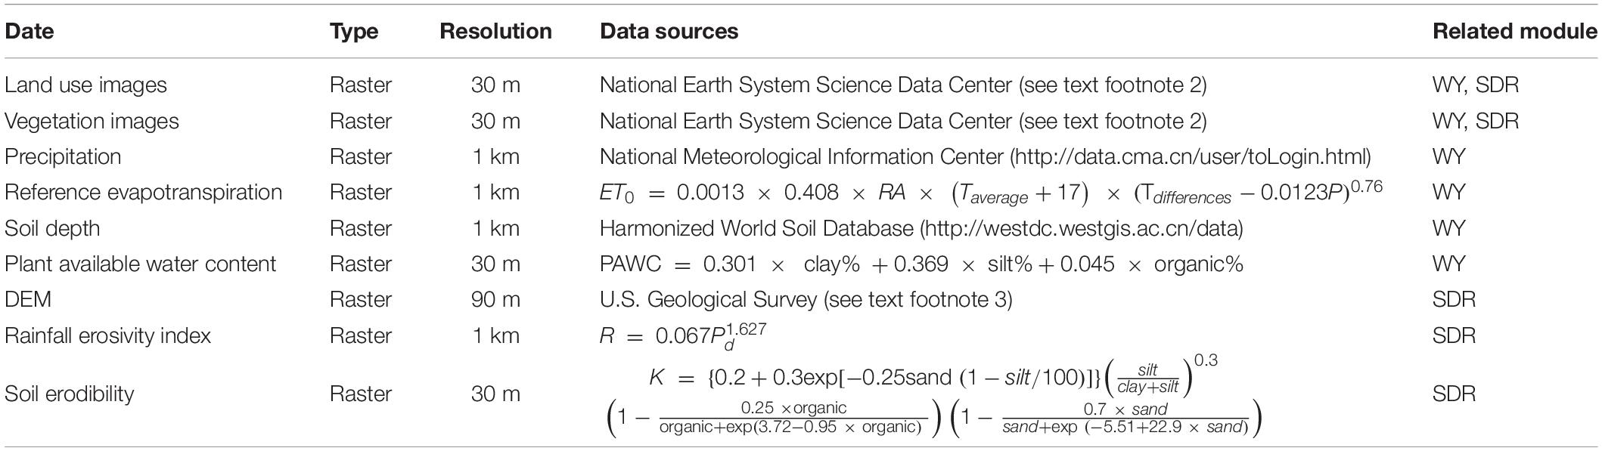Click the Soil depth row label
Image resolution: width=1602 pixels, height=451 pixels.
(x=52, y=228)
